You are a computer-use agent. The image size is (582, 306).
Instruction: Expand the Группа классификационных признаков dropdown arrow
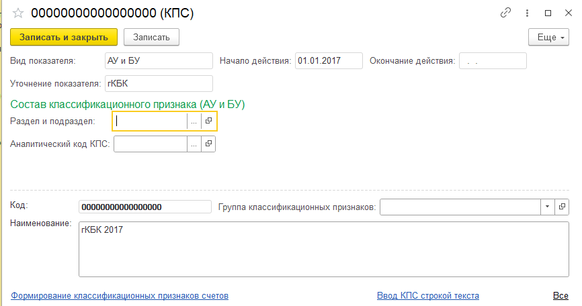point(548,207)
